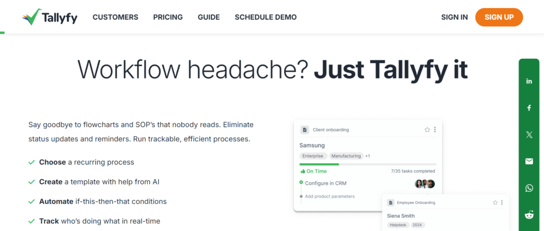Viewport: 544px width, 231px height.
Task: Share page on Reddit
Action: tap(529, 215)
